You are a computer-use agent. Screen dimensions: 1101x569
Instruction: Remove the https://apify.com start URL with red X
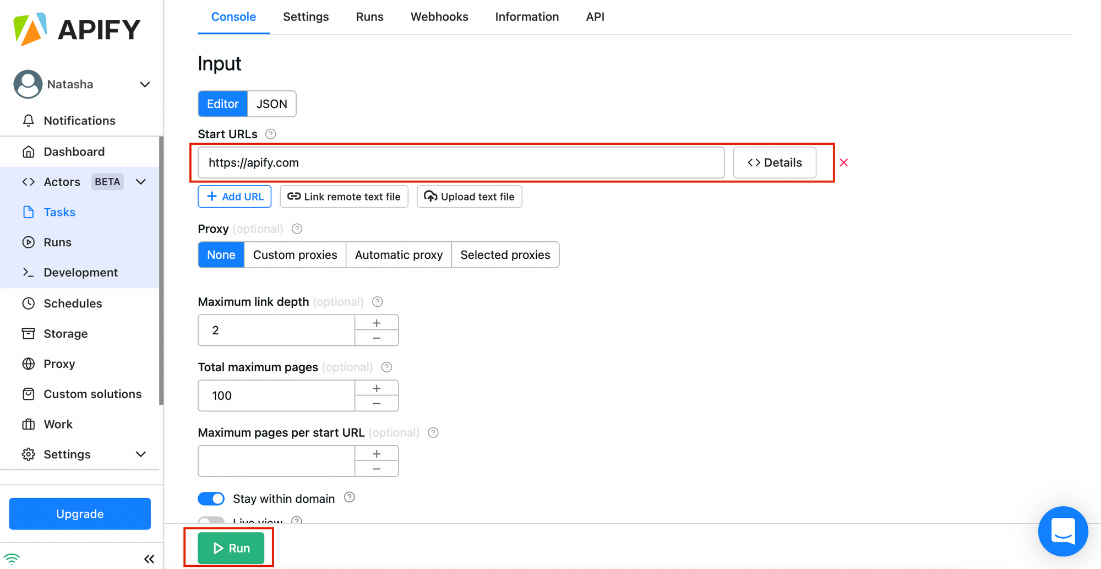coord(844,162)
